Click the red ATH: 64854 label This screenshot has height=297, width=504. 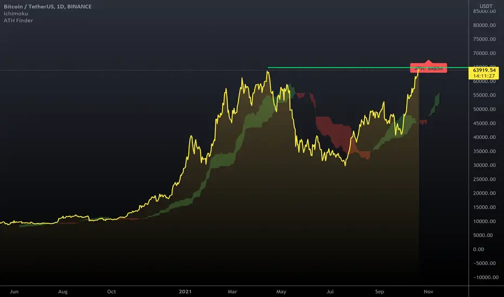pos(428,68)
